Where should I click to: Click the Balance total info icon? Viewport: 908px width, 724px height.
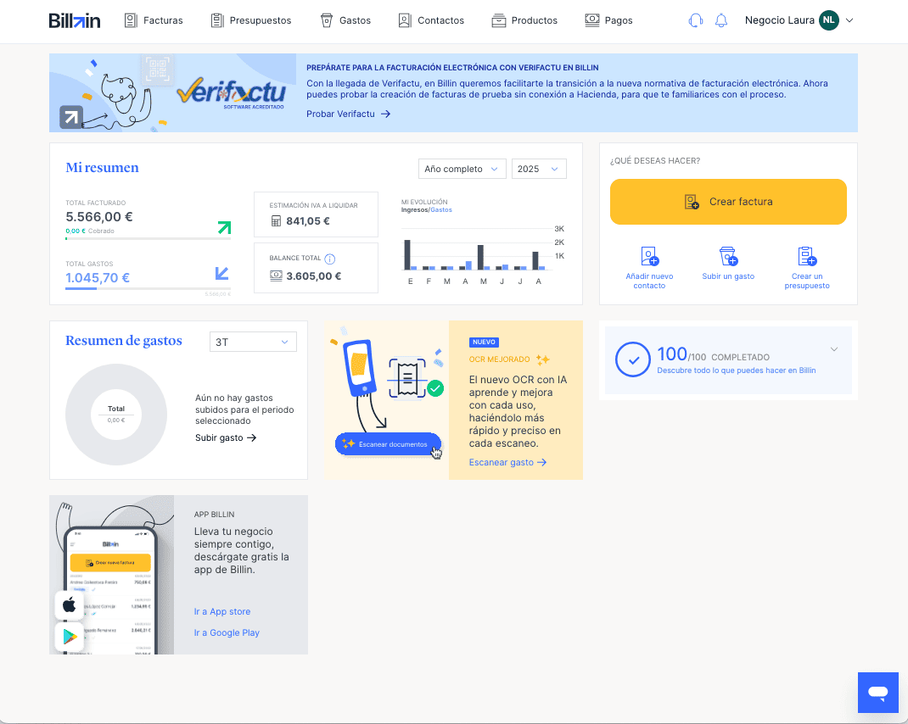click(330, 259)
